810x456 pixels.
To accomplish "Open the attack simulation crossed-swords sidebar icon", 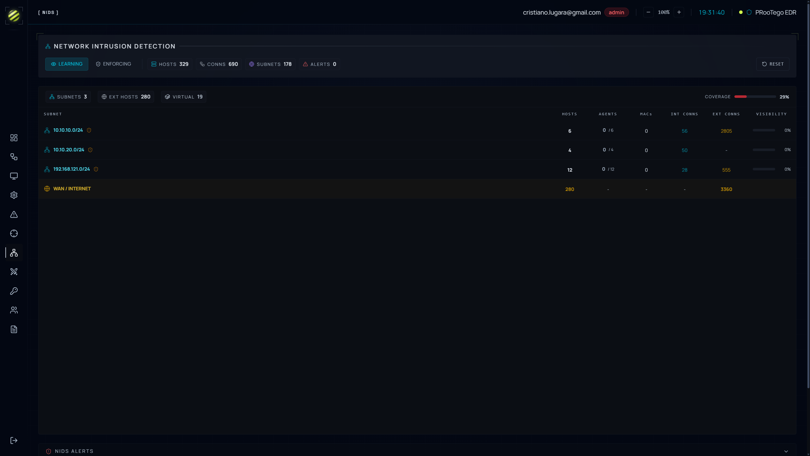I will coord(14,272).
